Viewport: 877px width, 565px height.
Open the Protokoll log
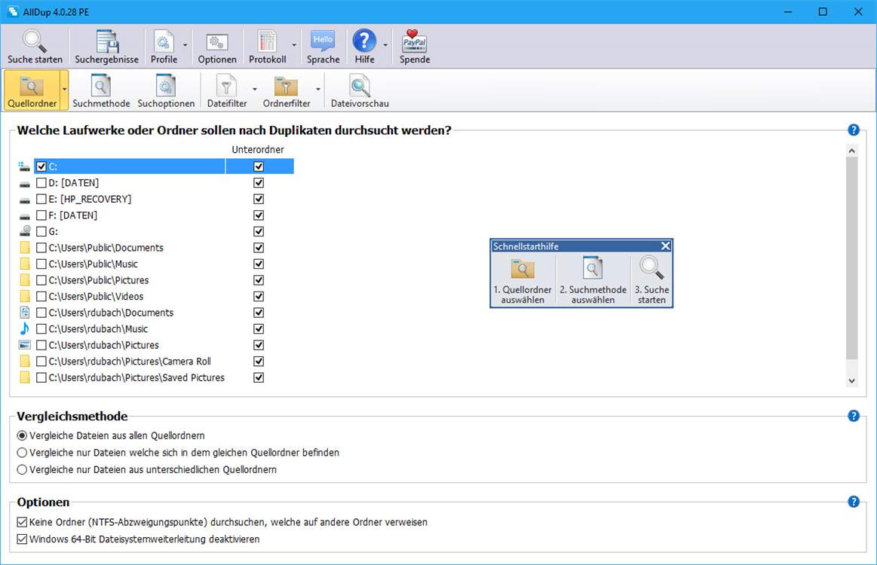coord(268,47)
